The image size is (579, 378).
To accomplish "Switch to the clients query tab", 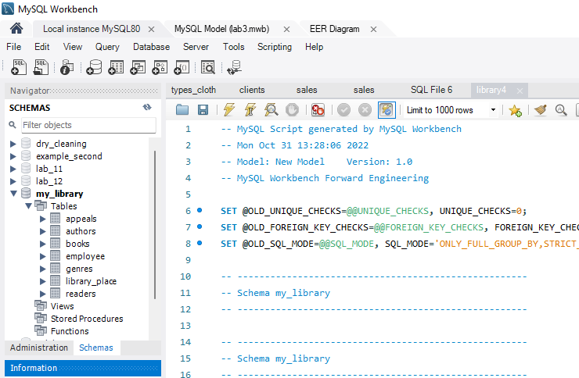I will point(252,90).
